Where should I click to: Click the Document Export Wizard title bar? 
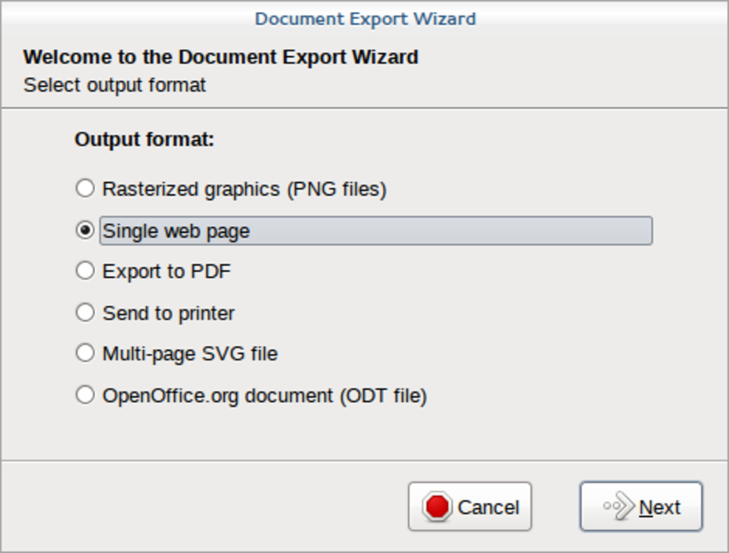[364, 19]
